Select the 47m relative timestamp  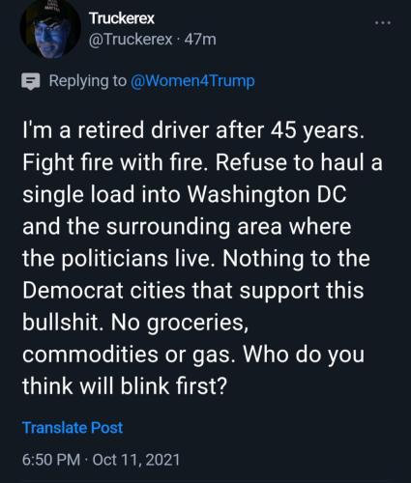click(x=200, y=40)
